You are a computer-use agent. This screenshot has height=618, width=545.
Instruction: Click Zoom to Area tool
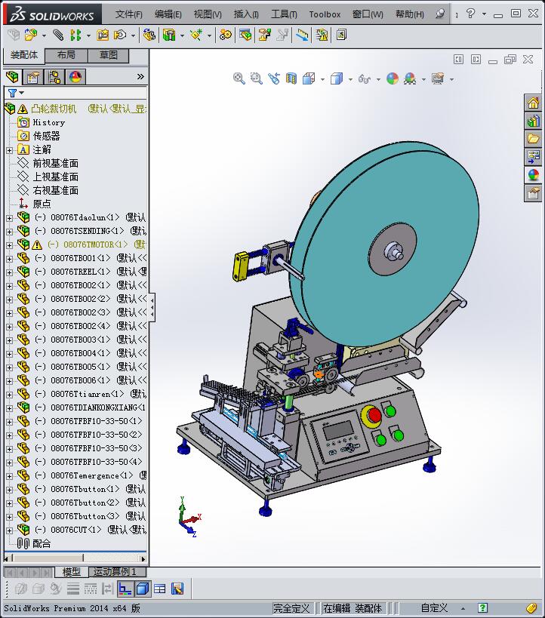(x=257, y=78)
